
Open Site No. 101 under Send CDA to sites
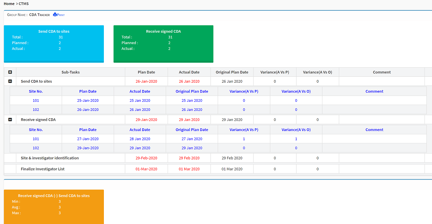[x=35, y=100]
